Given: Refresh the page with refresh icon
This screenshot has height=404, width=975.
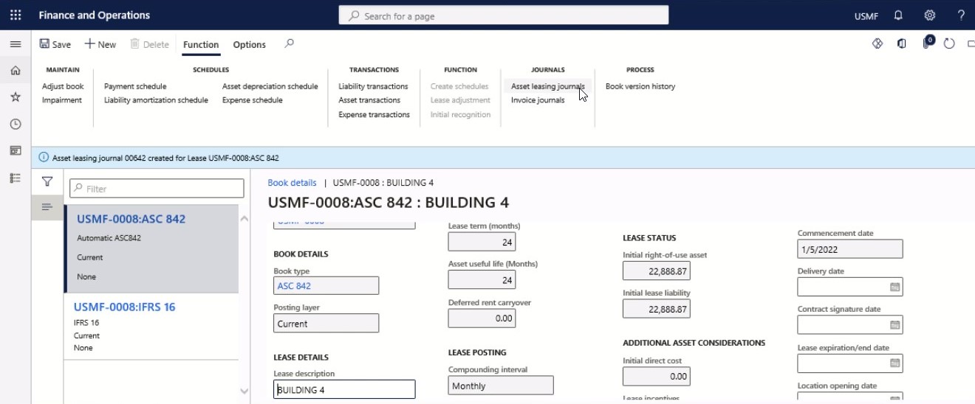Looking at the screenshot, I should [x=950, y=43].
